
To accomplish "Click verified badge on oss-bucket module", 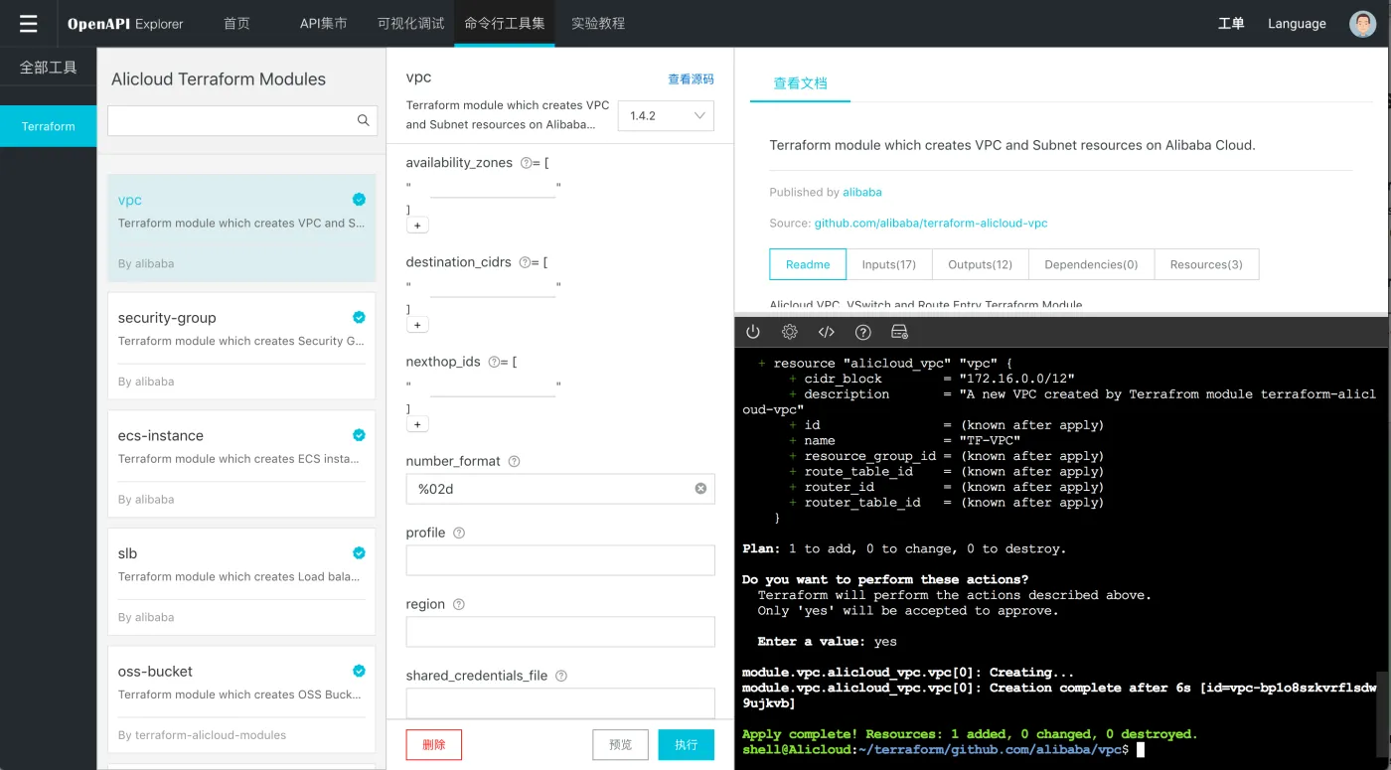I will [x=359, y=671].
